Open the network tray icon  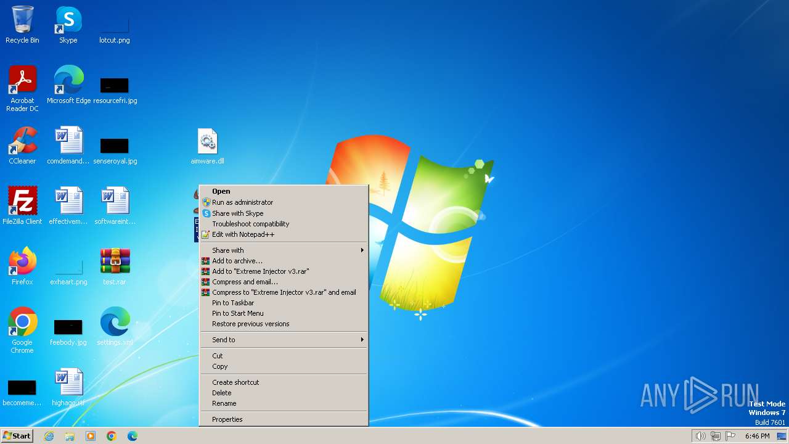[x=716, y=436]
